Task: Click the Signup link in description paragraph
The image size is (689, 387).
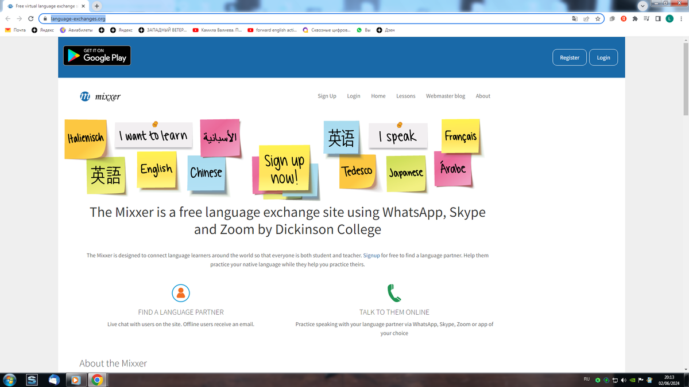Action: click(x=371, y=255)
